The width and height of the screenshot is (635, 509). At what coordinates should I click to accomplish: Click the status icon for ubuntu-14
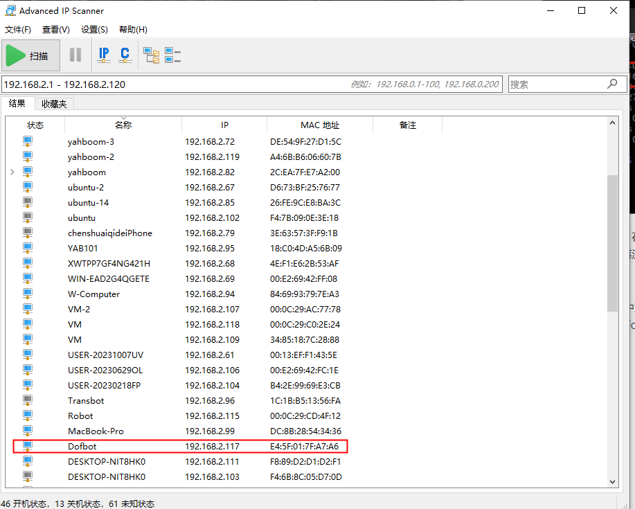28,202
